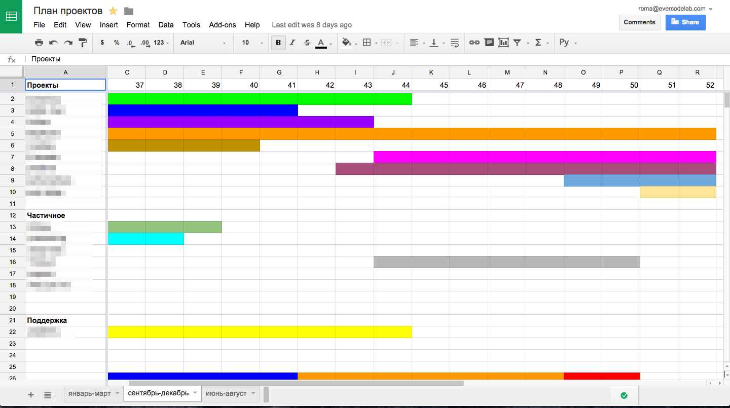
Task: Click the all sheets list icon
Action: (x=48, y=394)
